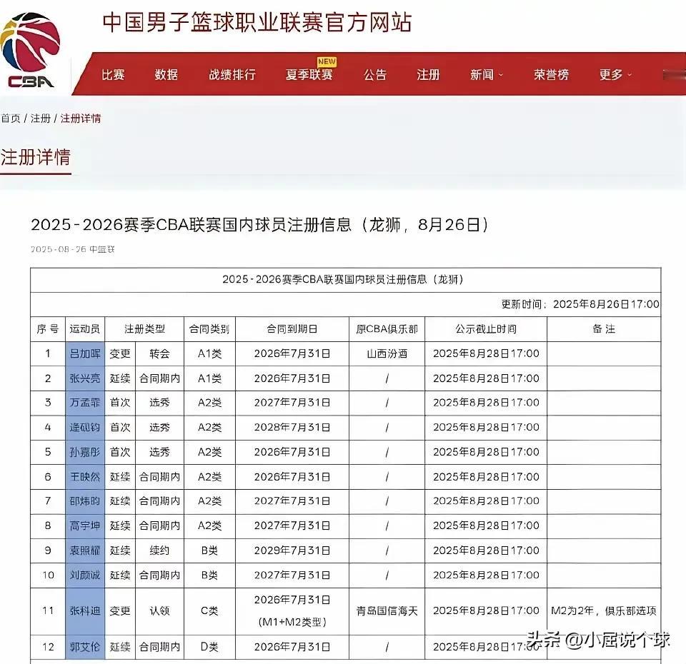
Task: Go to 战绩排行 page
Action: (232, 75)
